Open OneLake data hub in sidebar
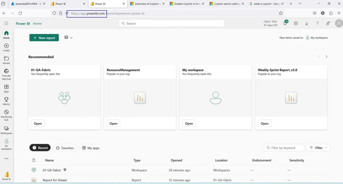 (x=6, y=74)
